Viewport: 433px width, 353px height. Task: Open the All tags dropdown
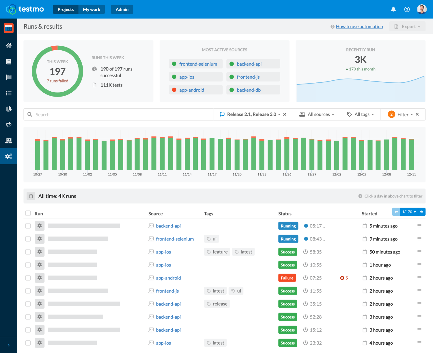click(x=361, y=114)
